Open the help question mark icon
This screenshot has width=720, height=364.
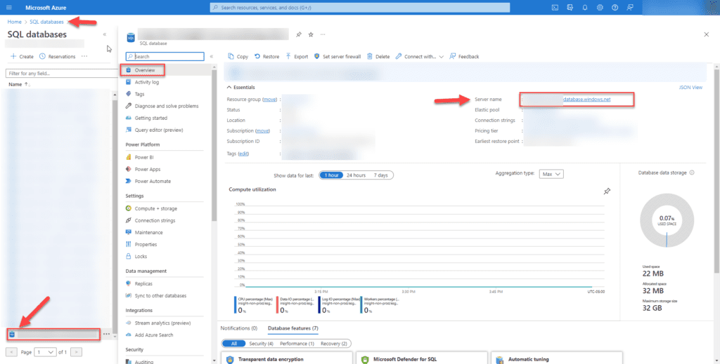pyautogui.click(x=615, y=8)
